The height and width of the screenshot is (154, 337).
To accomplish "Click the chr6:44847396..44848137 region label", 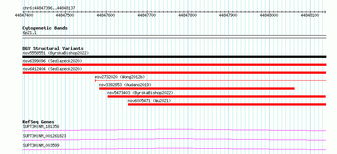I will [49, 8].
